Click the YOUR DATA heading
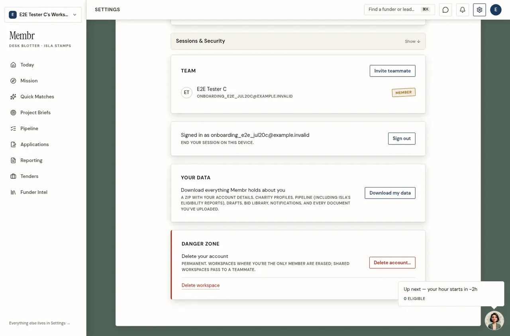The image size is (510, 336). coord(196,178)
